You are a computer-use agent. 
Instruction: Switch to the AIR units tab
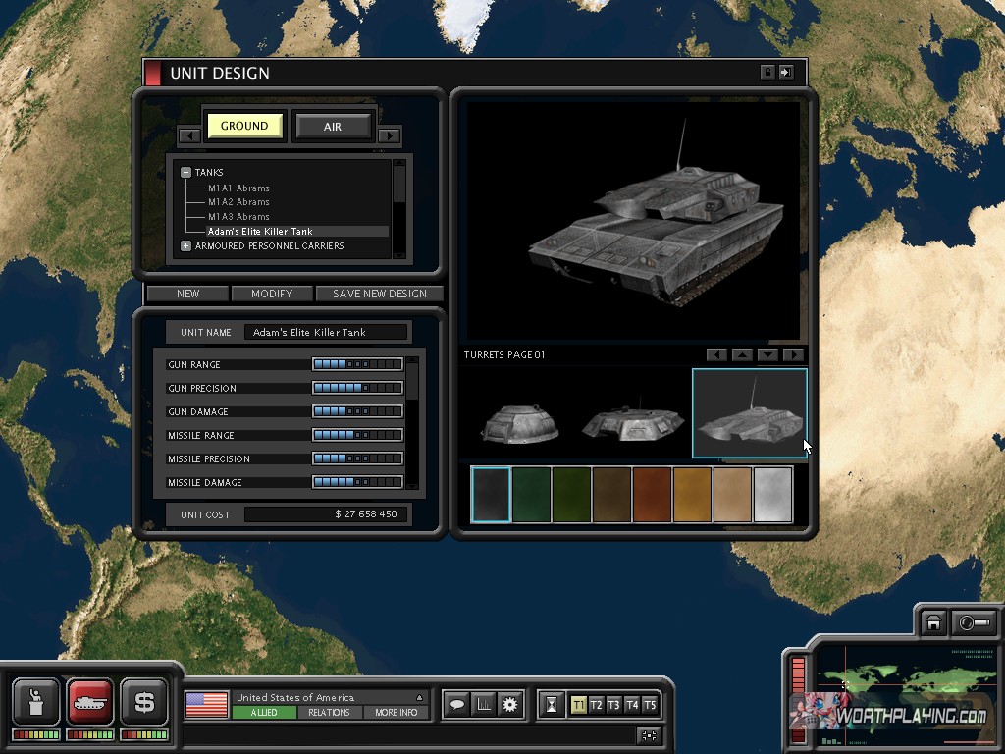coord(333,126)
